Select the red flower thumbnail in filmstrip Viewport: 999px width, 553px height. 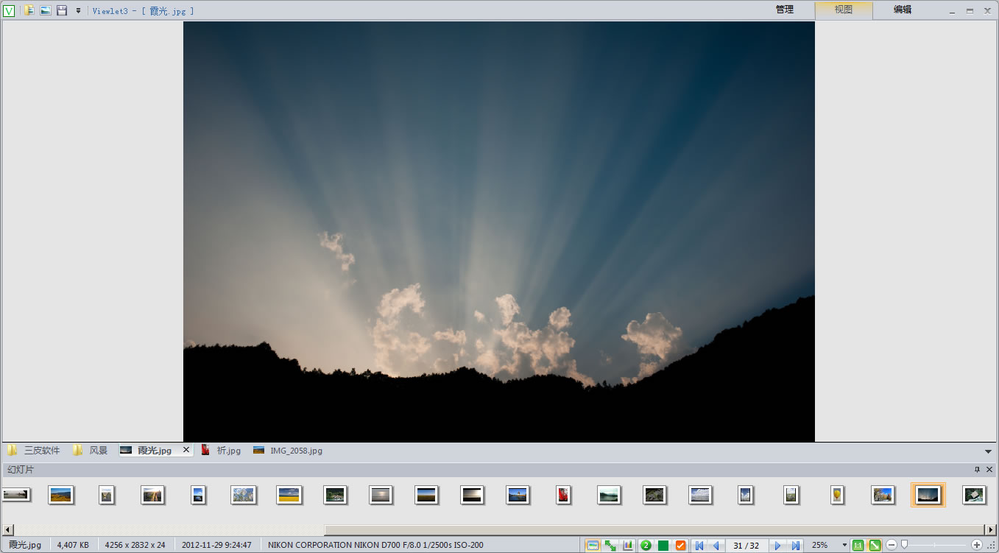(x=563, y=495)
